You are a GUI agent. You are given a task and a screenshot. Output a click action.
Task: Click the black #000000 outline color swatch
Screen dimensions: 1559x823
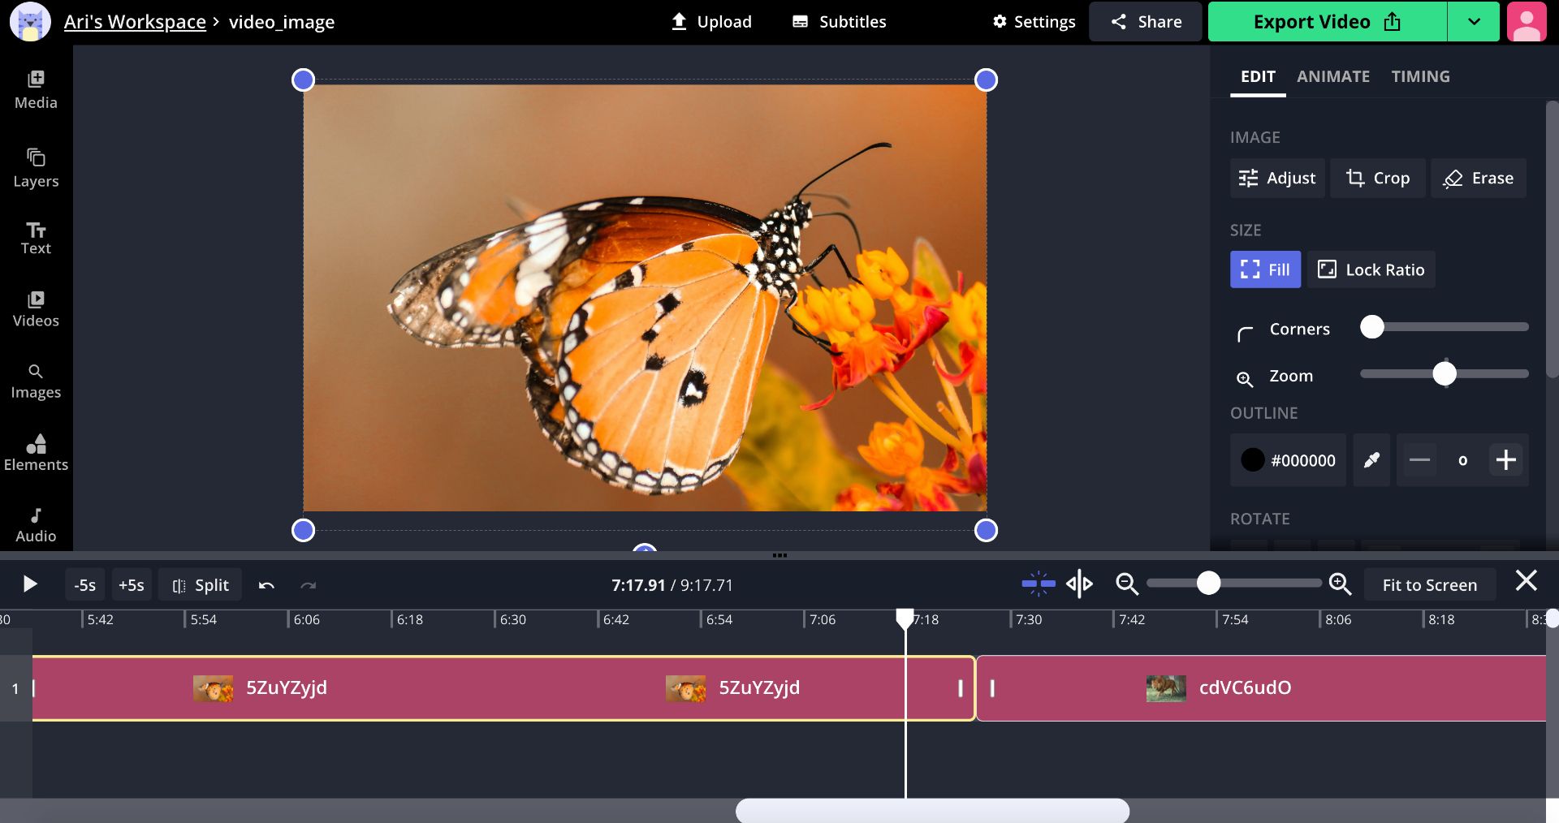coord(1253,460)
